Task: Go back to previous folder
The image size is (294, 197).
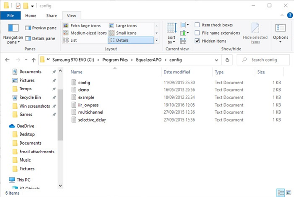Action: tap(7, 60)
